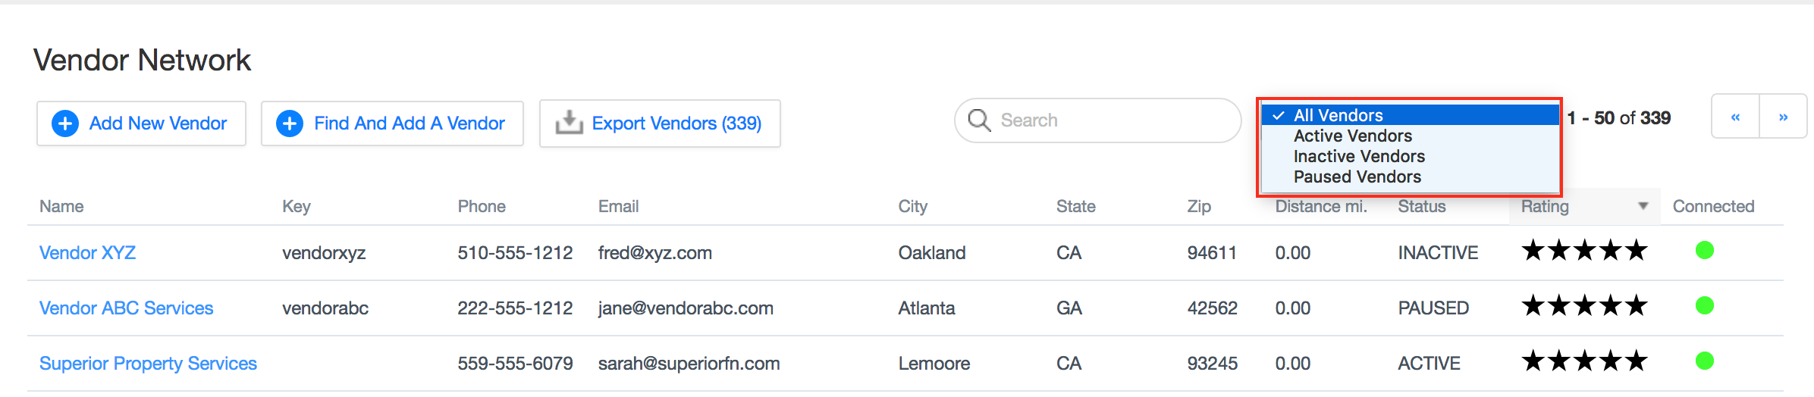
Task: Select All Vendors filter option
Action: pos(1338,115)
